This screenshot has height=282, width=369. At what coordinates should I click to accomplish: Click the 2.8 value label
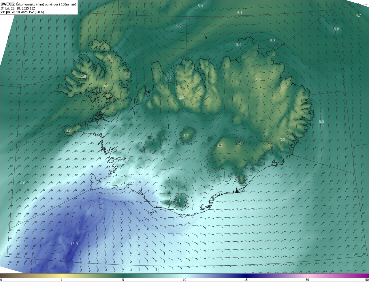[x=83, y=77]
